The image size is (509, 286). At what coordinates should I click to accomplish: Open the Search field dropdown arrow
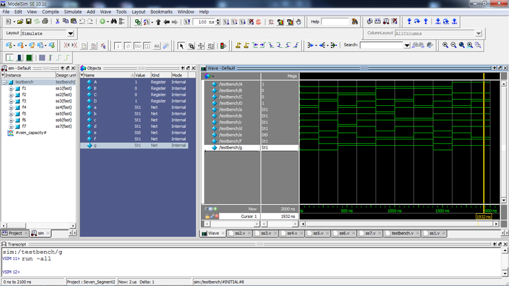(x=407, y=45)
